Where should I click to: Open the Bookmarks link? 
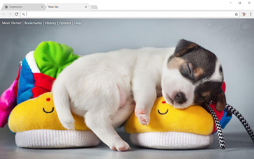click(x=33, y=23)
